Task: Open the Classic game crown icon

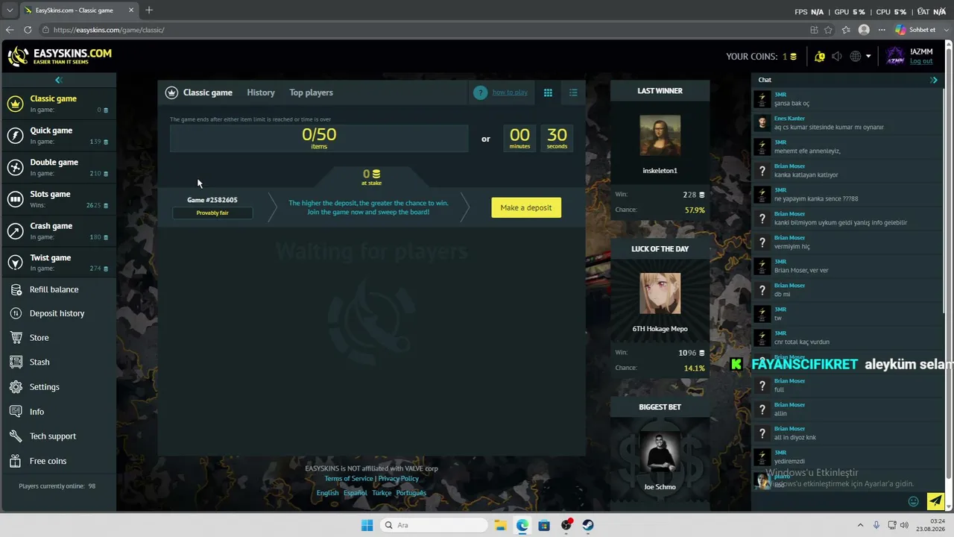Action: [x=15, y=104]
